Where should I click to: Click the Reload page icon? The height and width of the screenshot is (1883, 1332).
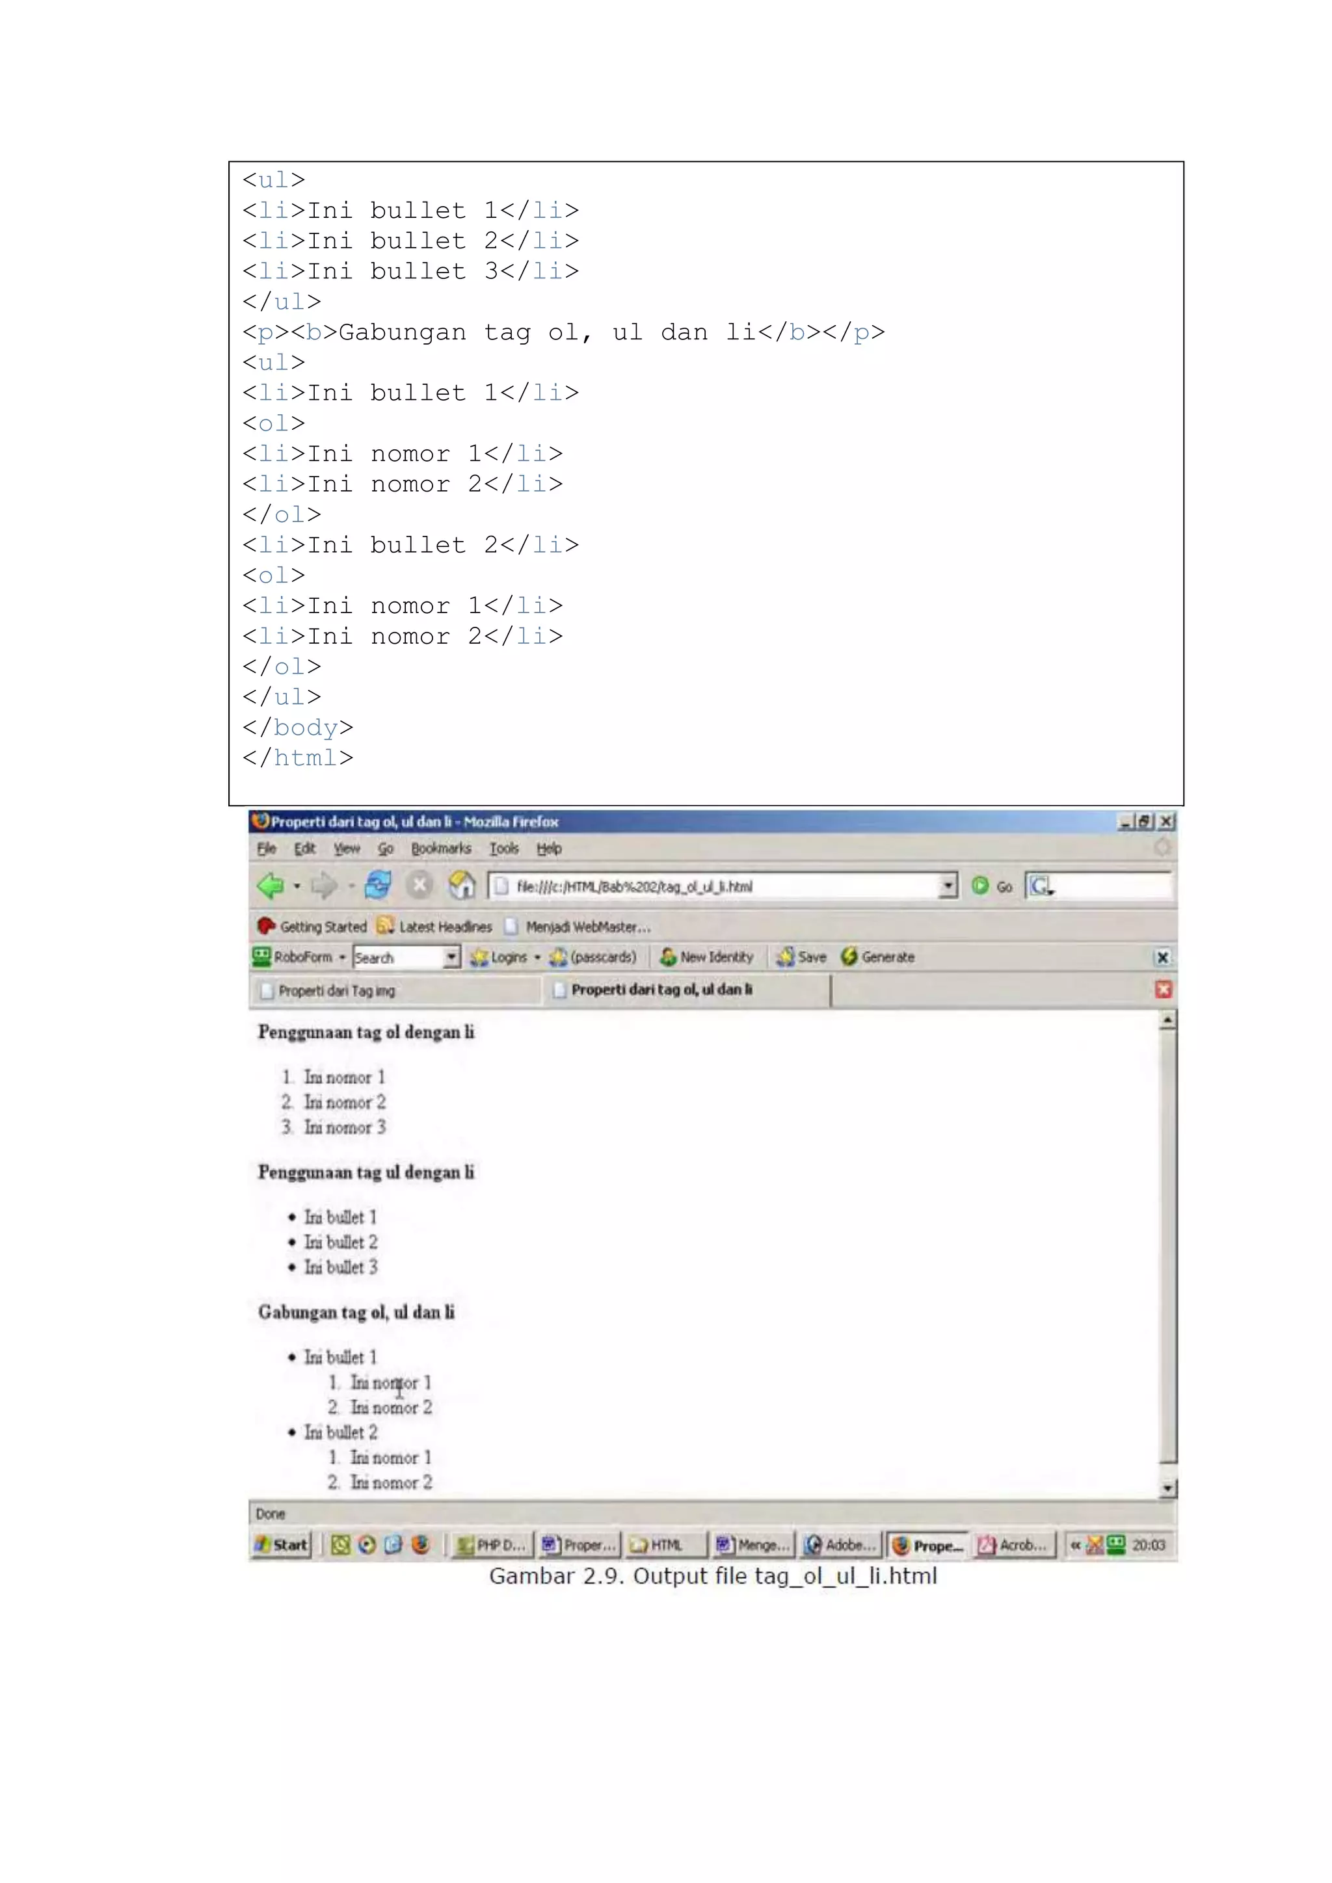point(378,886)
